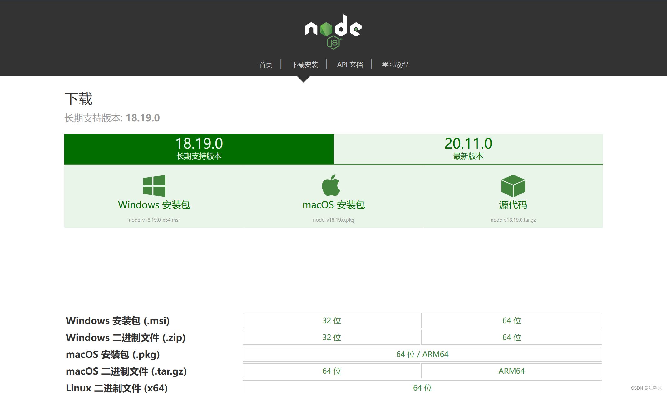Screen dimensions: 667x393
Task: Click the Apple logo icon
Action: pos(331,185)
